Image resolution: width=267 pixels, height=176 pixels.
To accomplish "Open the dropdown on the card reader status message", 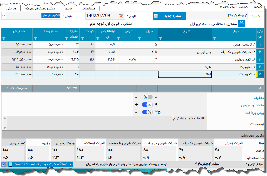I will point(70,164).
